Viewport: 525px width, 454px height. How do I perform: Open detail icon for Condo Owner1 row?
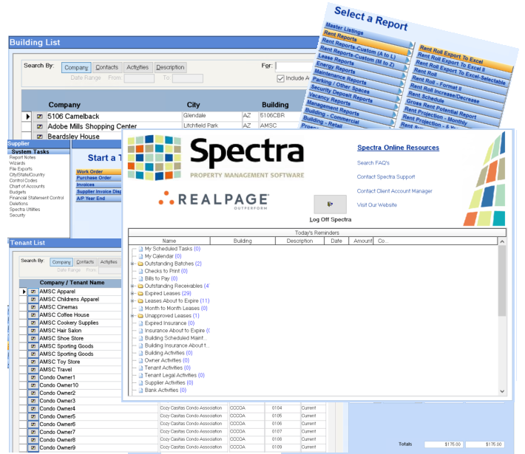pos(33,377)
